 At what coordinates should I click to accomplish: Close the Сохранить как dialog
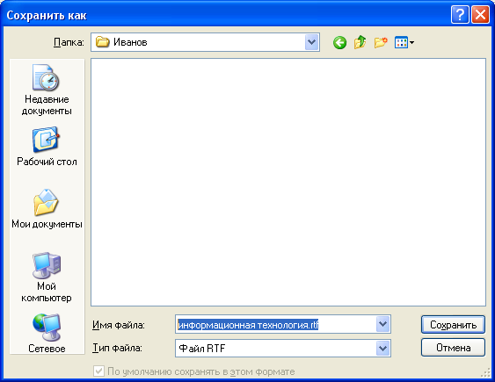[480, 15]
